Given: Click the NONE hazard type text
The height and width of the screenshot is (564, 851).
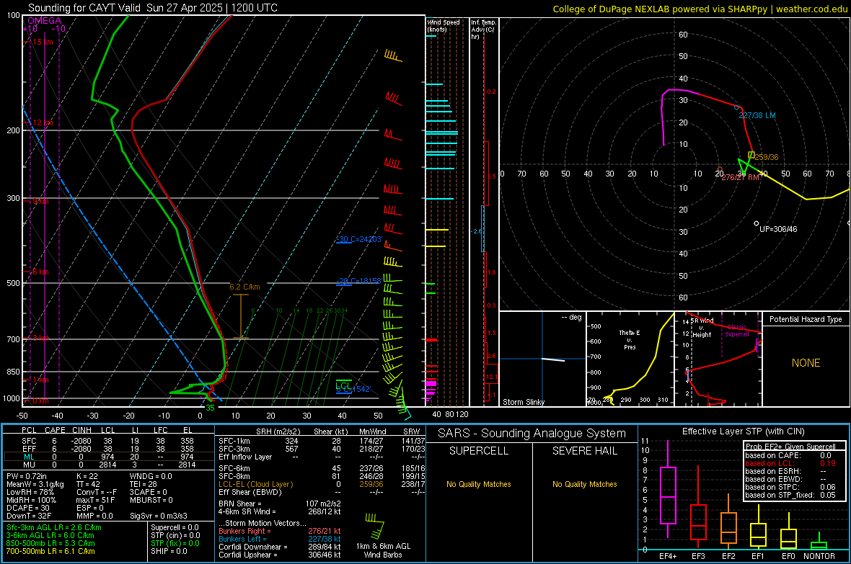Looking at the screenshot, I should tap(806, 363).
